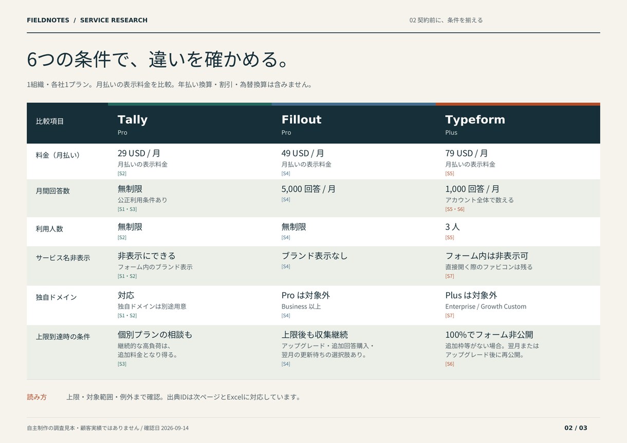The height and width of the screenshot is (443, 627).
Task: Select the '1,000 回答 / 月' cell
Action: pyautogui.click(x=472, y=189)
